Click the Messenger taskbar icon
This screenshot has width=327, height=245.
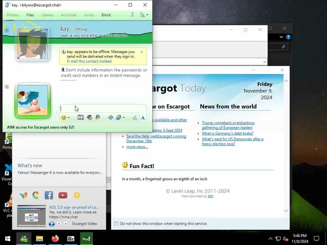24,239
